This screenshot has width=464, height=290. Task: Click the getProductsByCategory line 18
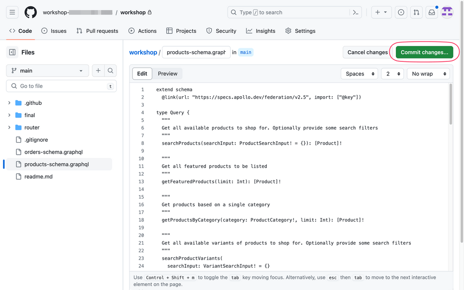pos(263,220)
